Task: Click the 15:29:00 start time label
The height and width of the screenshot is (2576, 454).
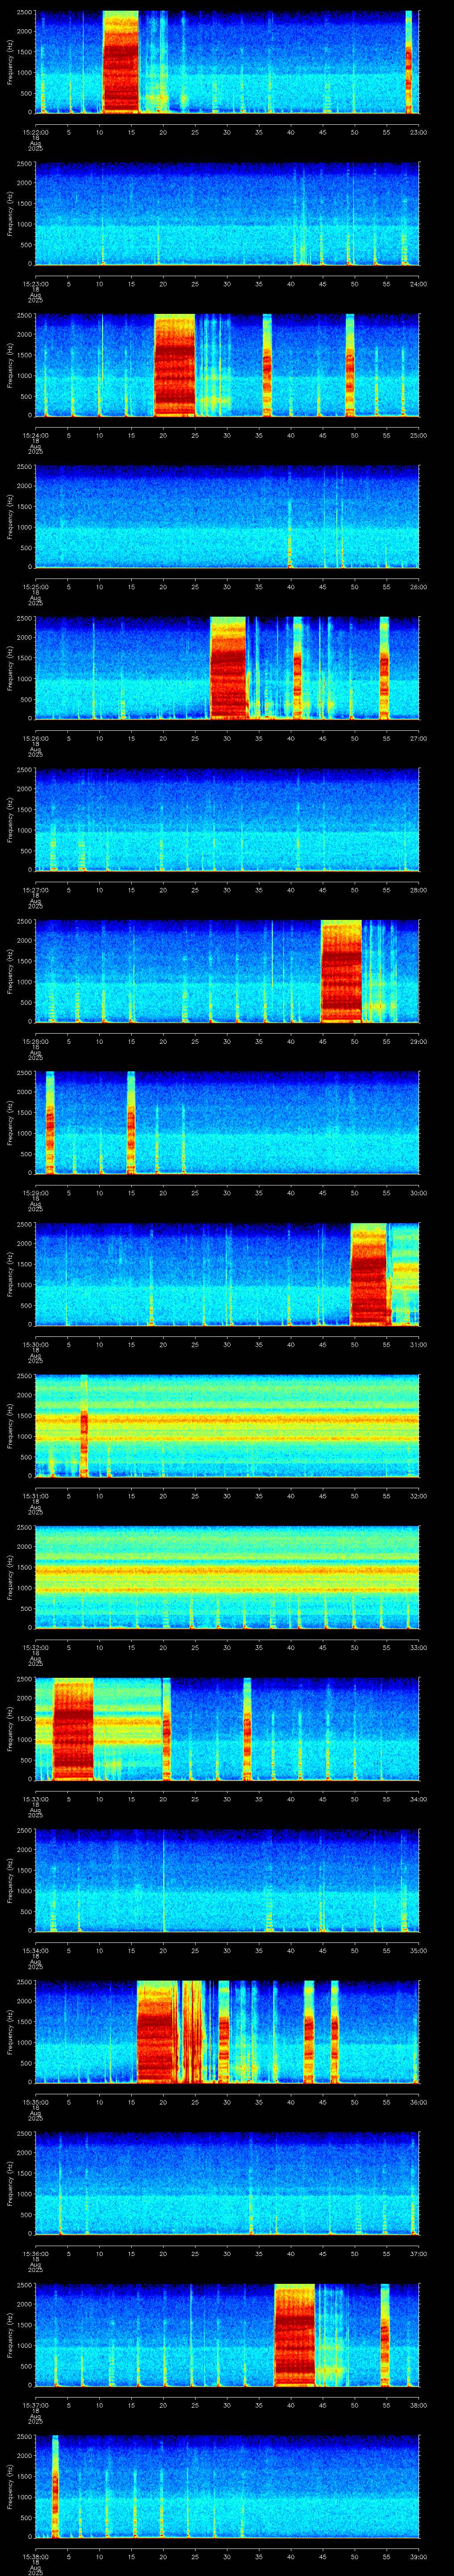Action: coord(35,1192)
